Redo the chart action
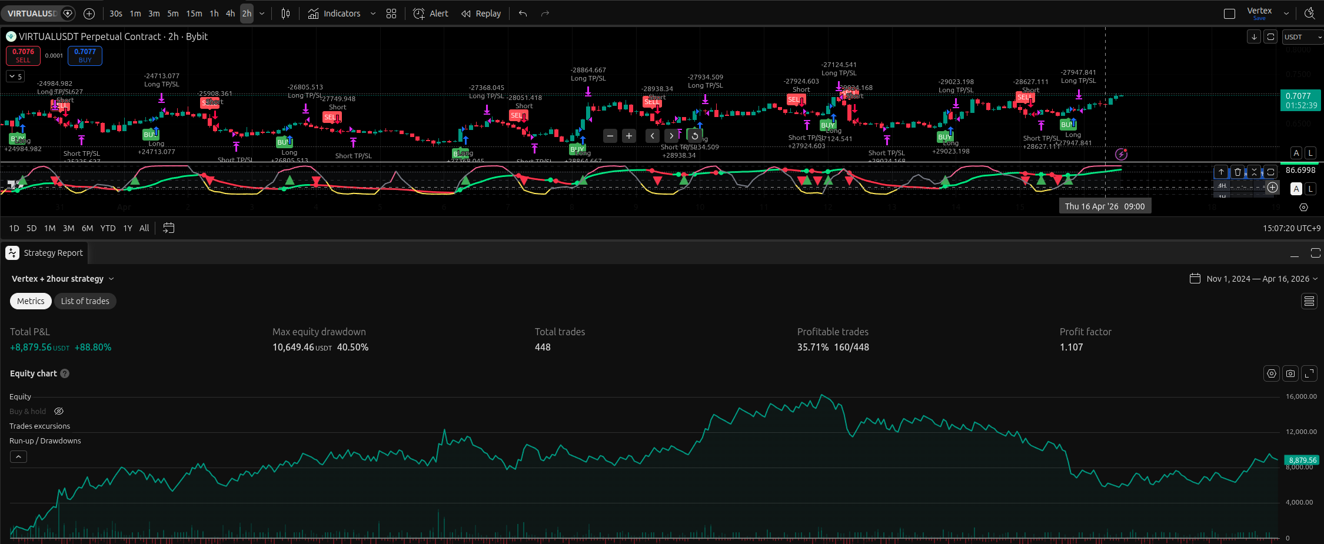 click(545, 13)
